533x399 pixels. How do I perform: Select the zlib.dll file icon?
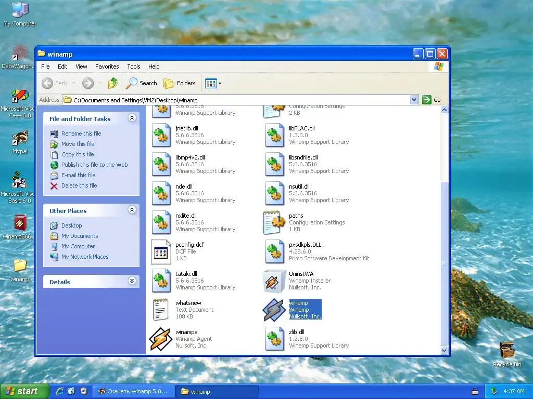point(275,339)
